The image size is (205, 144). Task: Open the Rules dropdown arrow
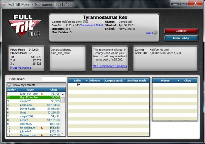click(156, 33)
